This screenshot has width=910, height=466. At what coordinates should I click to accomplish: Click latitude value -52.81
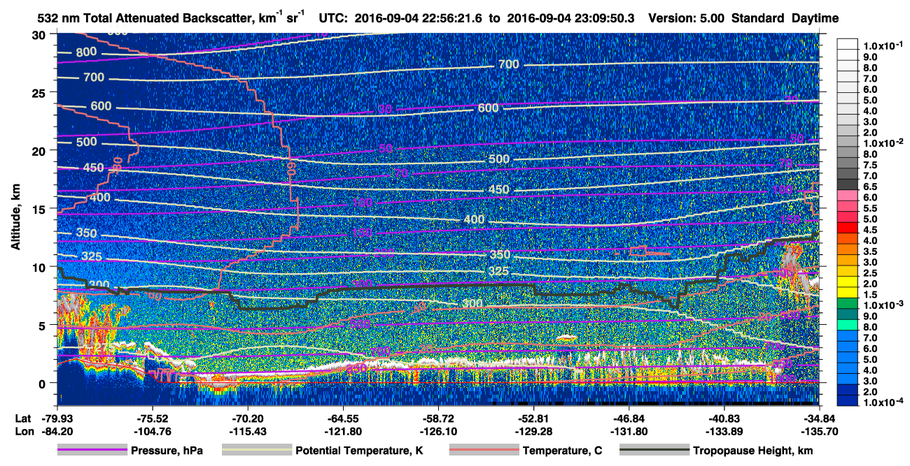pos(534,418)
